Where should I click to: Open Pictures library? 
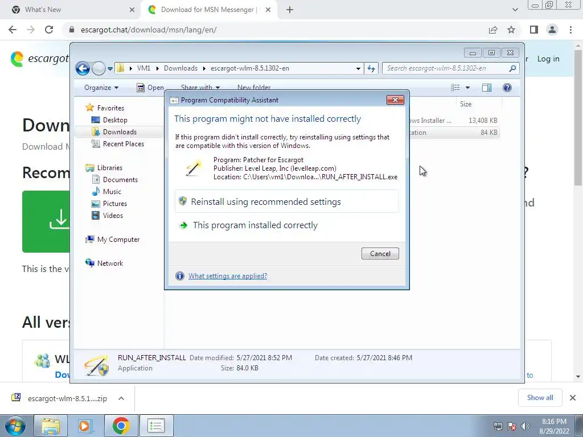[115, 204]
